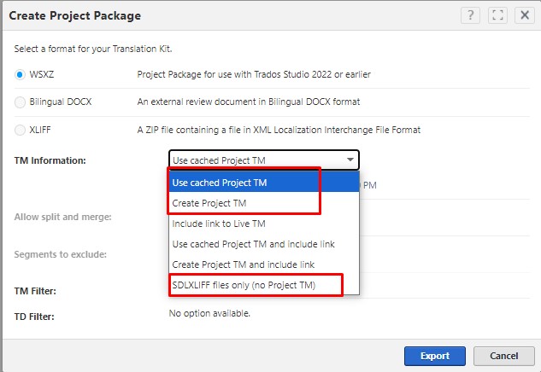Select the WSXZ format radio button
The height and width of the screenshot is (372, 541).
(x=21, y=75)
